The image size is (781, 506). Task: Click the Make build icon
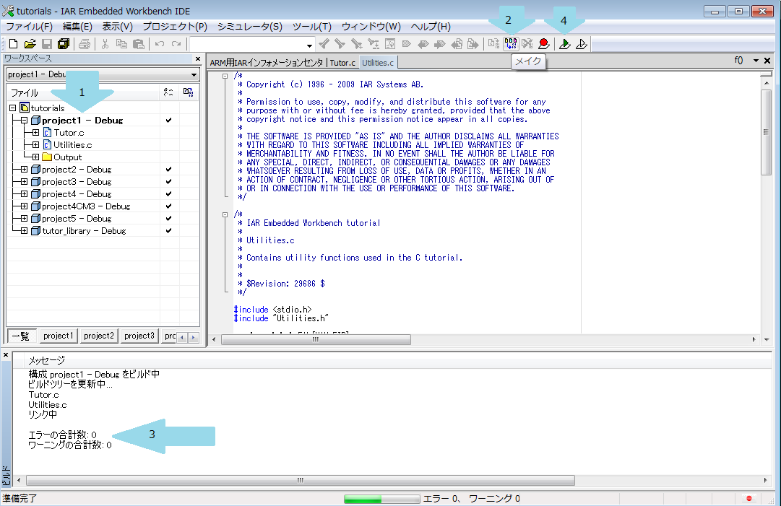click(x=511, y=44)
